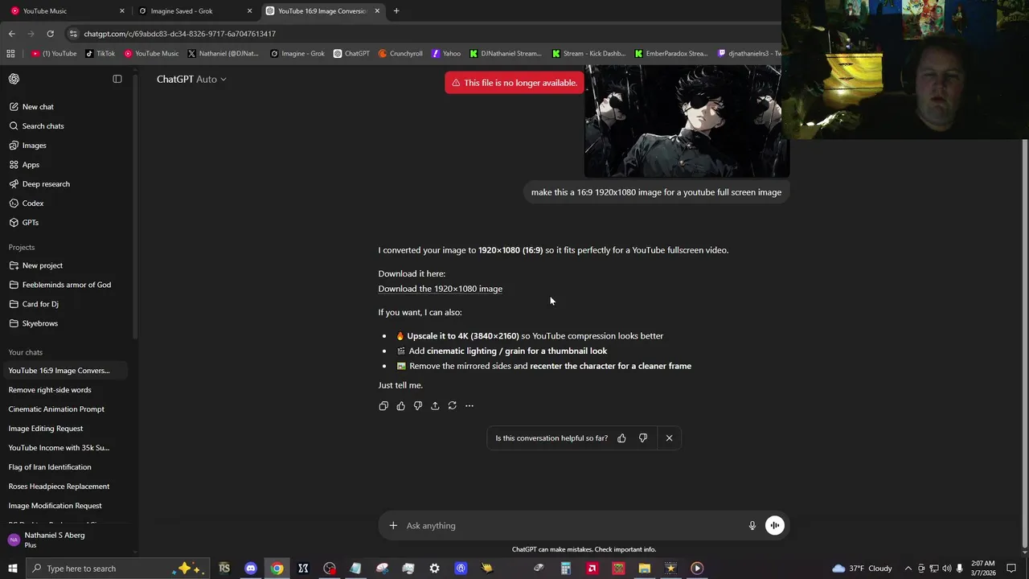Click the address bar URL

coord(180,34)
